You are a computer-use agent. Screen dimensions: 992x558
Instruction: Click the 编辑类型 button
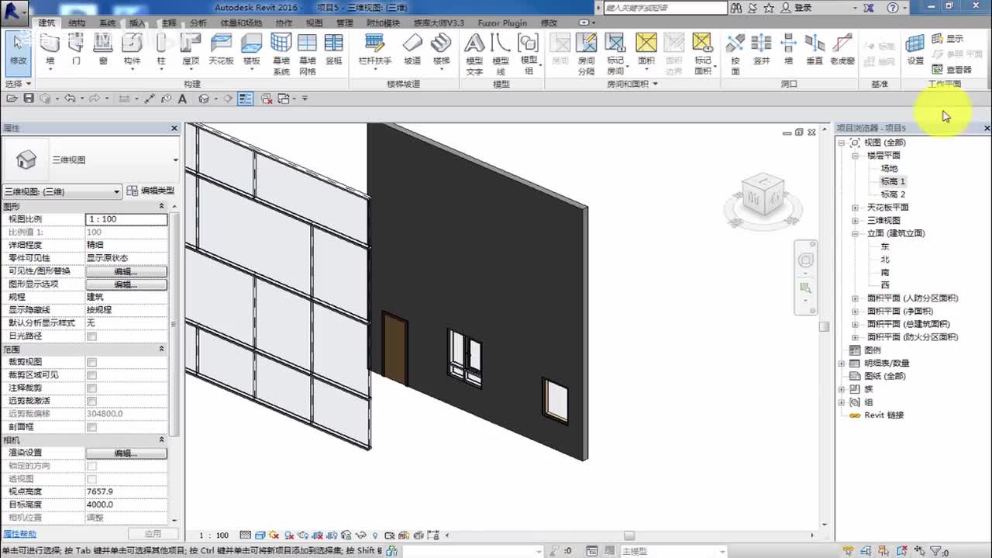[x=150, y=191]
